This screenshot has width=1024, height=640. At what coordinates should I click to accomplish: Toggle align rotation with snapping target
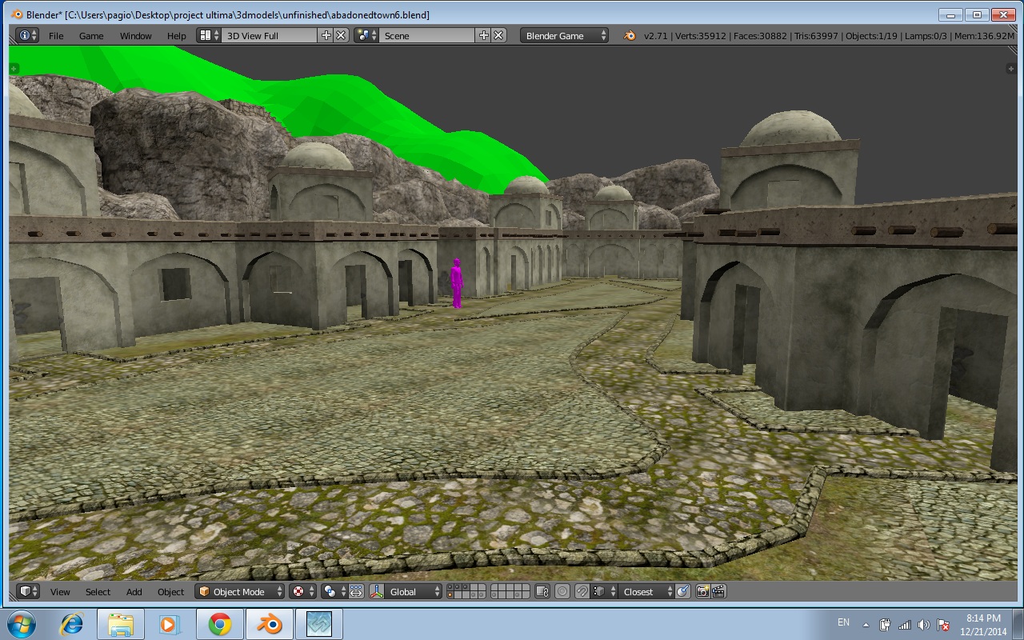click(682, 591)
